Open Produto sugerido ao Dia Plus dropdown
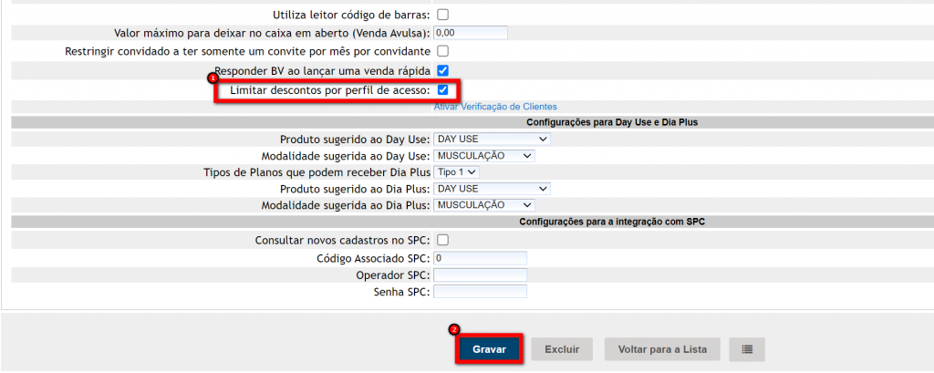 tap(492, 188)
